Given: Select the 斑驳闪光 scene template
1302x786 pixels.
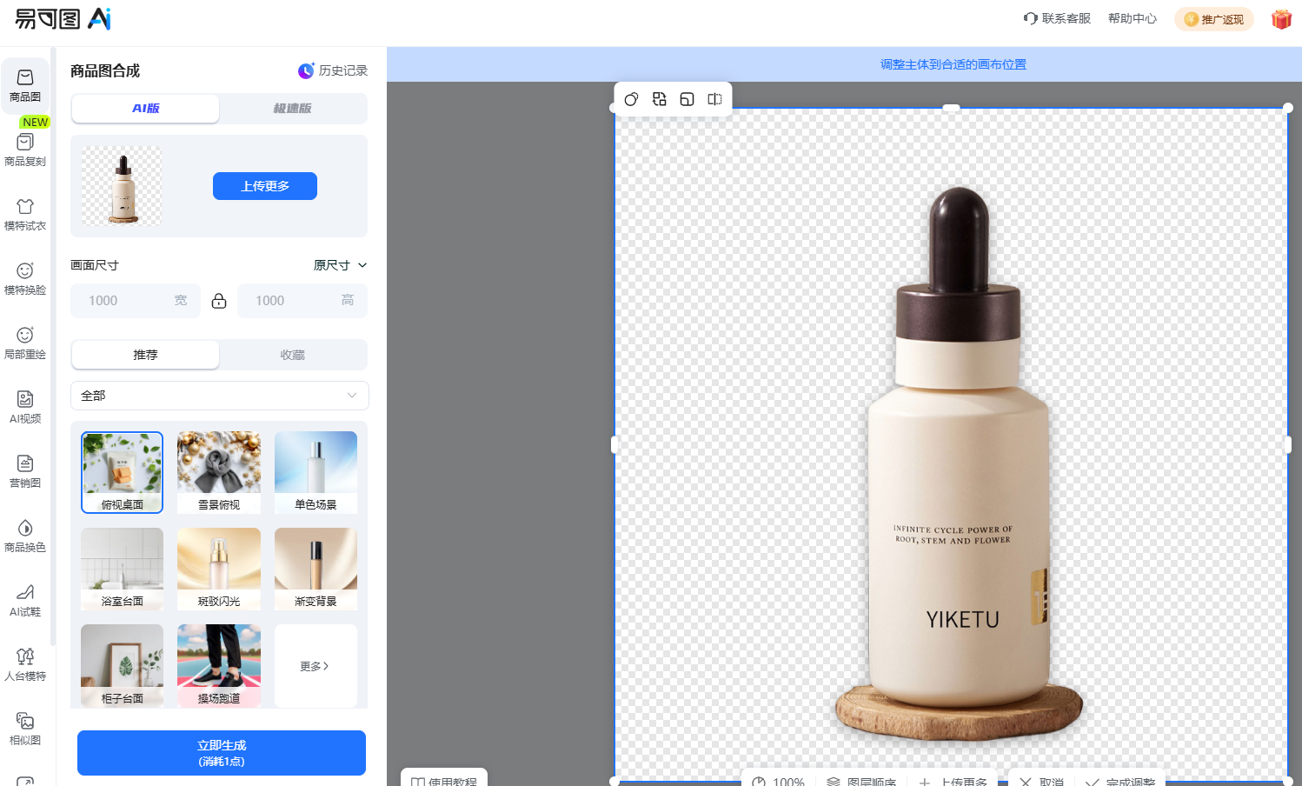Looking at the screenshot, I should coord(219,570).
